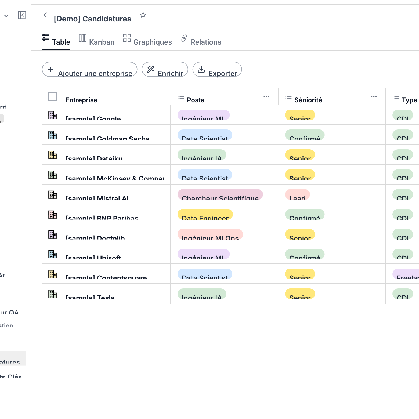The height and width of the screenshot is (419, 419).
Task: Click the Table view icon
Action: point(46,38)
